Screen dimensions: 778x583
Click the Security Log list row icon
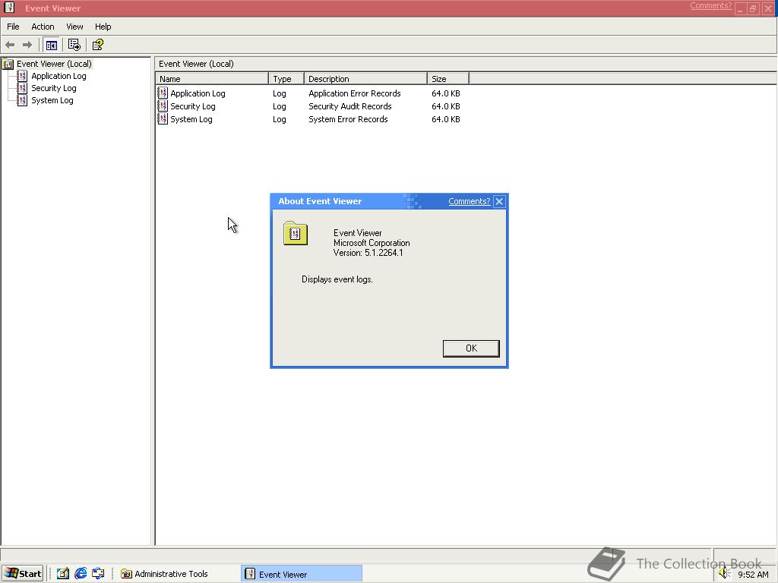tap(163, 106)
